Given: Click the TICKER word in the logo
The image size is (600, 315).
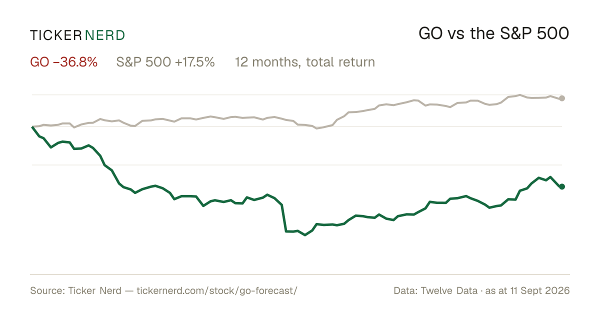Looking at the screenshot, I should (x=55, y=35).
